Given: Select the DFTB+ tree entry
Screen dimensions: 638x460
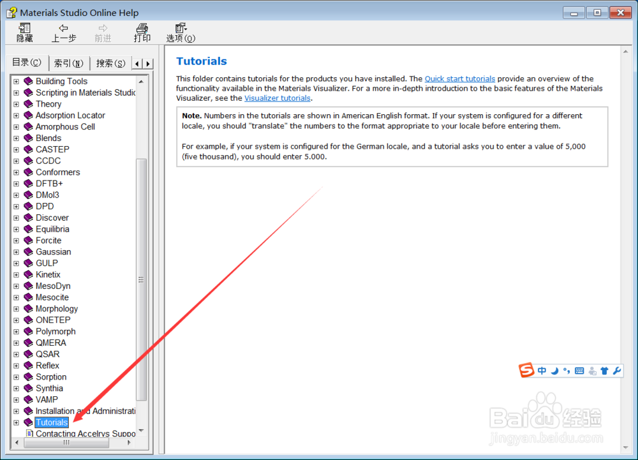Looking at the screenshot, I should [x=49, y=184].
